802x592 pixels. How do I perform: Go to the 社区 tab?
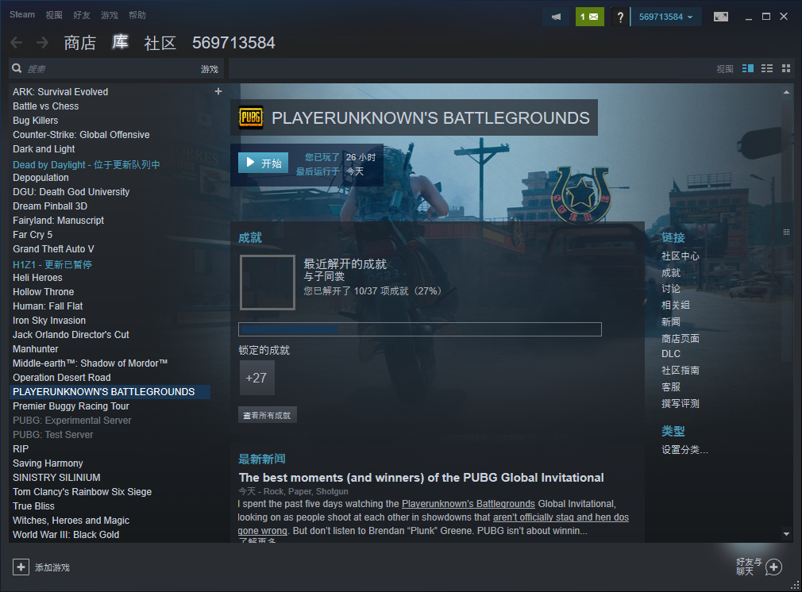(x=160, y=43)
